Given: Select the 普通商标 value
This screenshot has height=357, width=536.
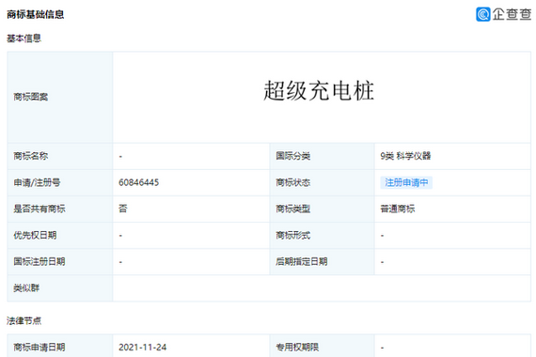Looking at the screenshot, I should tap(398, 209).
